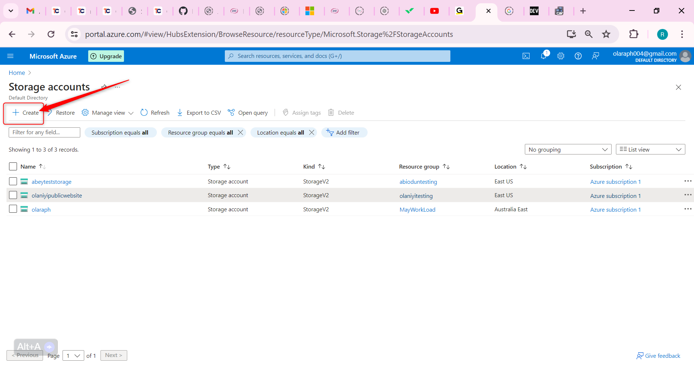Expand the Manage view menu

(x=108, y=113)
